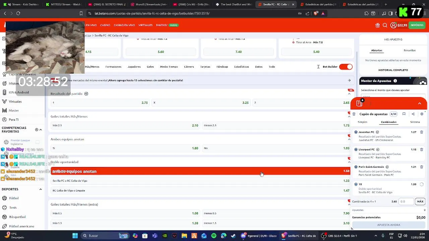
Task: Open the Estadísticas market tab
Action: (x=241, y=67)
